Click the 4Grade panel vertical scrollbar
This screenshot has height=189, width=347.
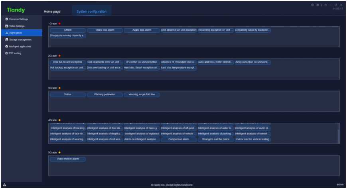tap(339, 136)
